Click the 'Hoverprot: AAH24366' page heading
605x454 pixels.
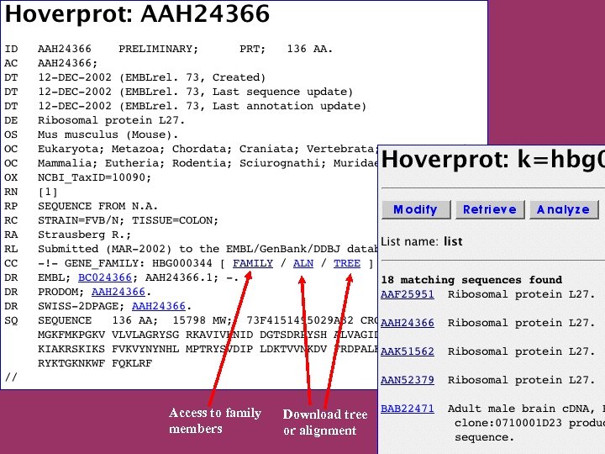pyautogui.click(x=137, y=14)
